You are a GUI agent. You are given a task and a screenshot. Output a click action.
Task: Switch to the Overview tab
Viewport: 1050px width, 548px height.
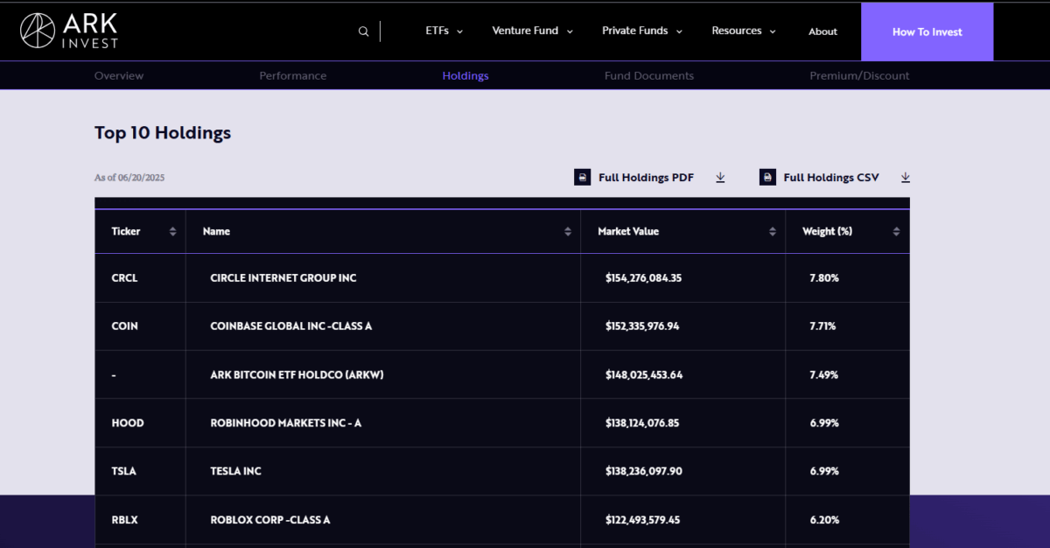point(119,76)
